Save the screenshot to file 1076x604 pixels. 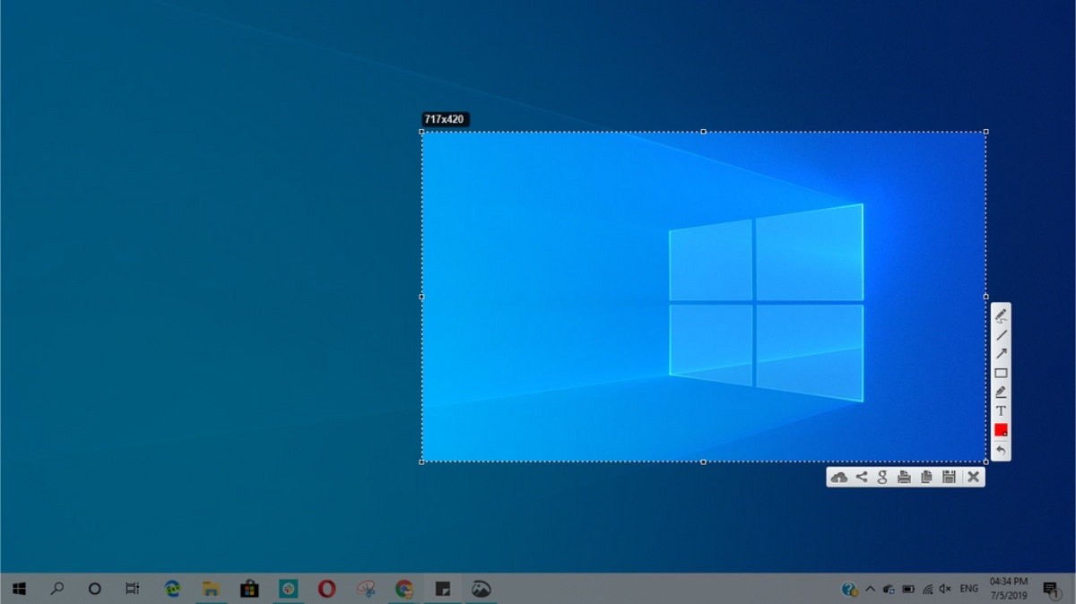click(x=949, y=478)
